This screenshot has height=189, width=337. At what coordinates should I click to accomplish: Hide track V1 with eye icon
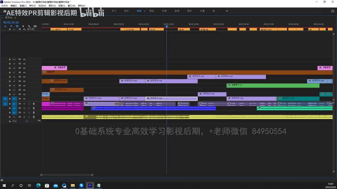click(24, 99)
